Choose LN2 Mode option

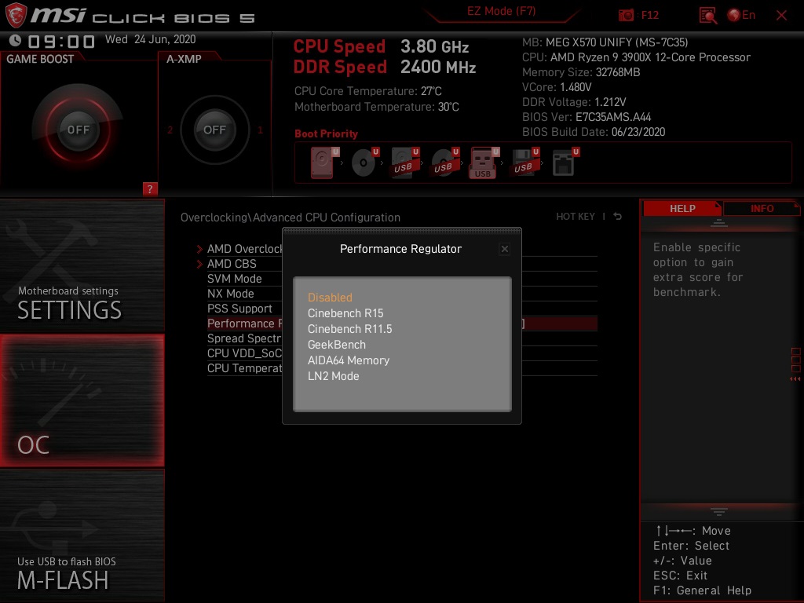coord(333,376)
